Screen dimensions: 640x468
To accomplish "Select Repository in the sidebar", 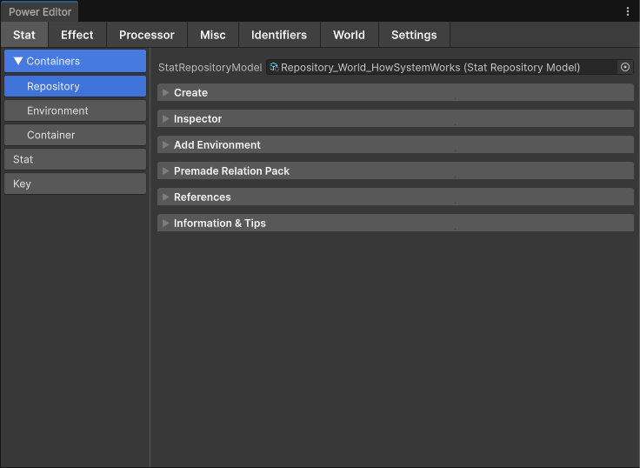I will [x=75, y=86].
